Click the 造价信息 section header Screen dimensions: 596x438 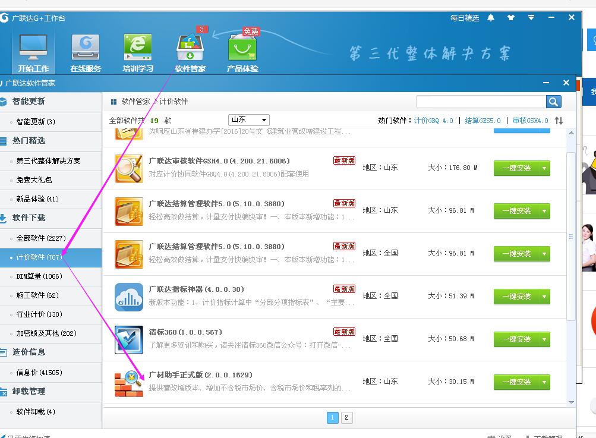[x=51, y=352]
